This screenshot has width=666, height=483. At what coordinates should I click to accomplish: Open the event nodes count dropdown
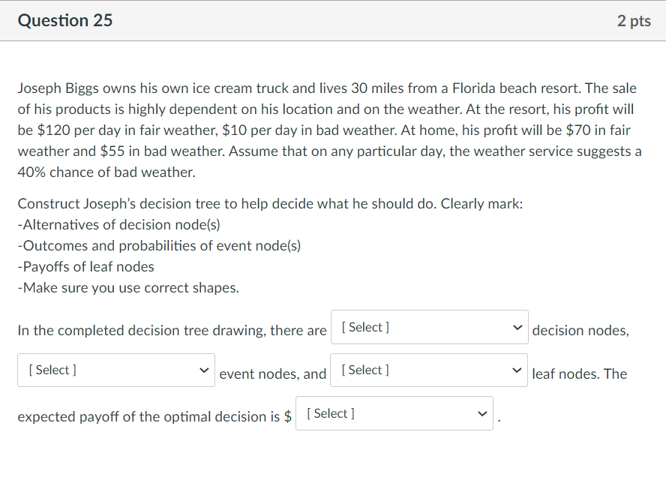[115, 370]
